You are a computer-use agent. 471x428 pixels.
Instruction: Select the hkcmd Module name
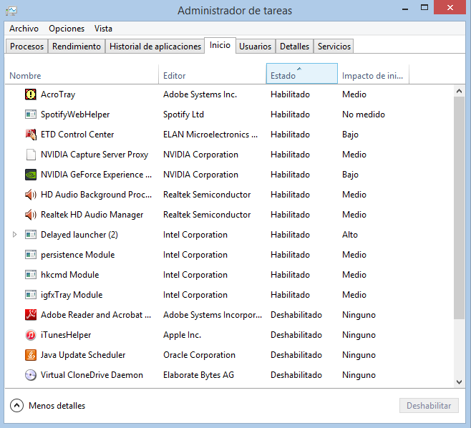tap(69, 275)
